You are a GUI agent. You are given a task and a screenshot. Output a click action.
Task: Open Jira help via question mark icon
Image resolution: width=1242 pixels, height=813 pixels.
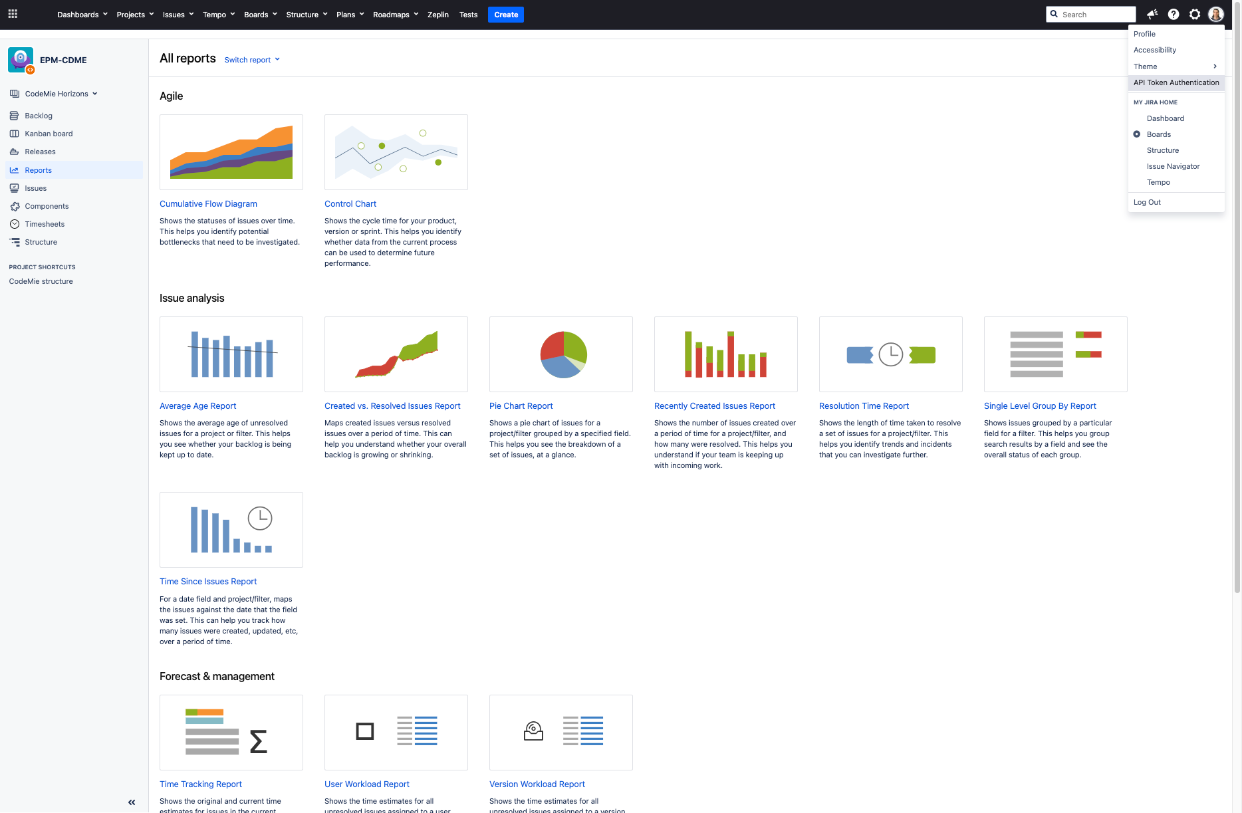tap(1174, 14)
